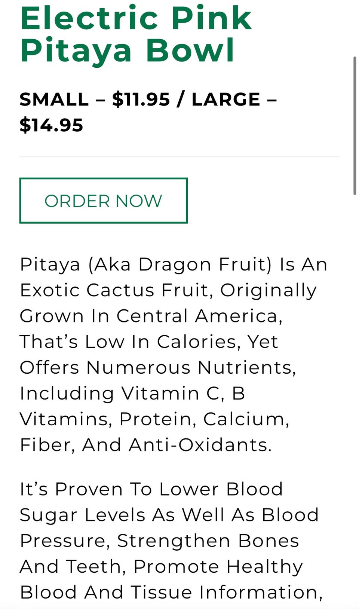This screenshot has width=359, height=609.
Task: Click the It's Proven To Lower Blood line
Action: (x=151, y=489)
